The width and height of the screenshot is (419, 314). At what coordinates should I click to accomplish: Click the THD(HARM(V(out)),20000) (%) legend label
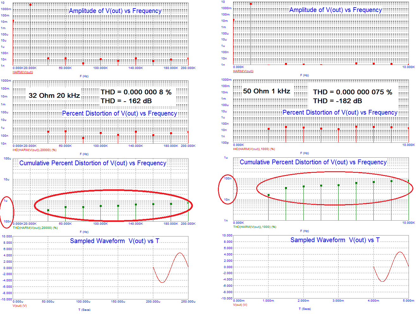pos(35,228)
